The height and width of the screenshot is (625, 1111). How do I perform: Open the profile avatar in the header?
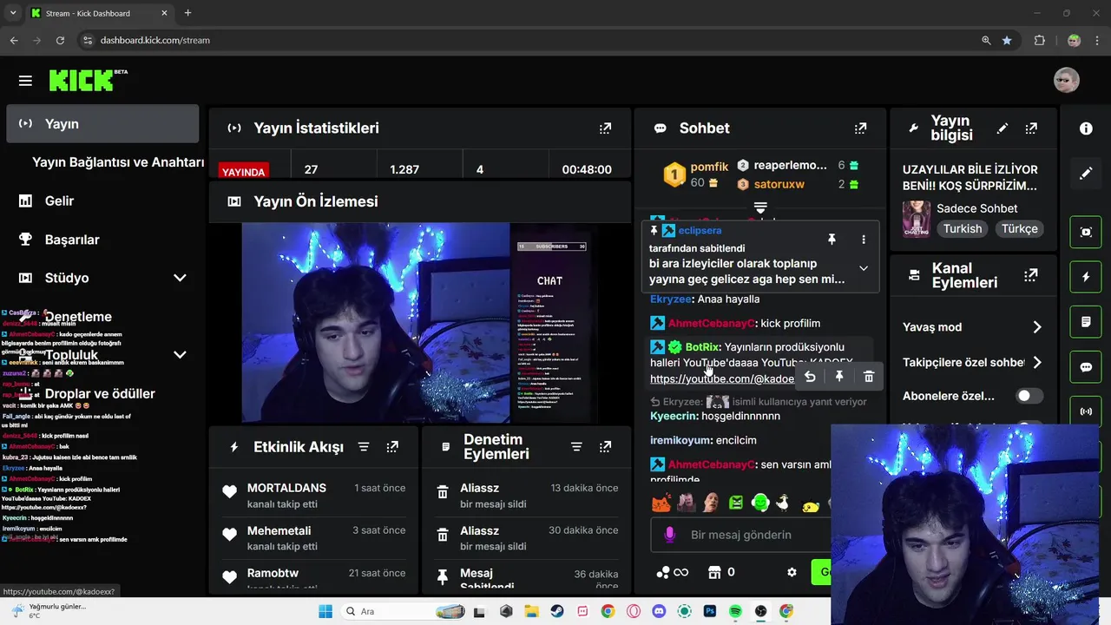pos(1066,80)
